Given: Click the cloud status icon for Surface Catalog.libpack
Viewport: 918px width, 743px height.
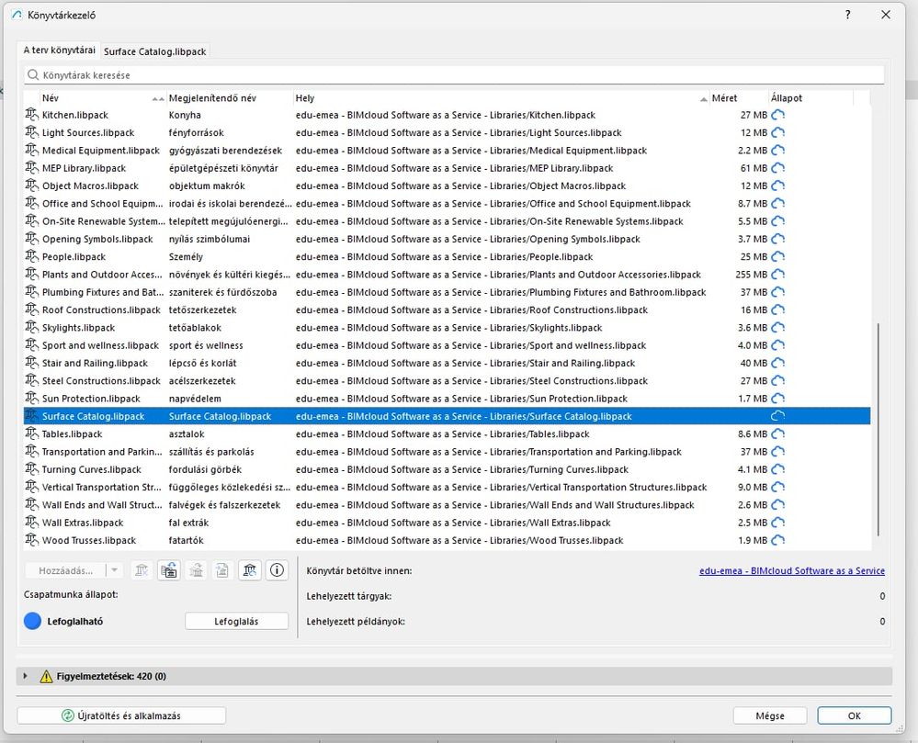Looking at the screenshot, I should click(x=777, y=417).
